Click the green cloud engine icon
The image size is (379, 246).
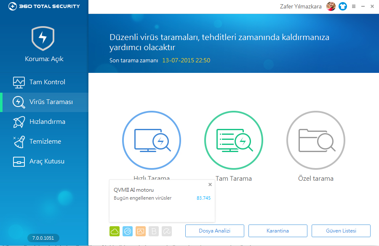click(x=115, y=231)
